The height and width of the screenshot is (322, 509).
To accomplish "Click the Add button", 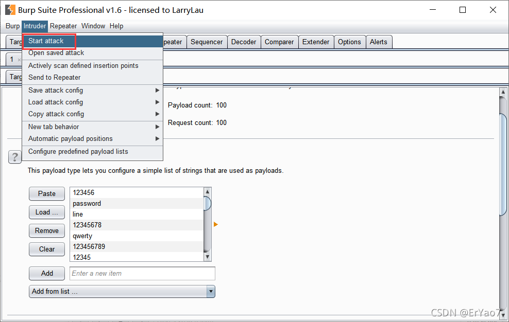I will point(47,274).
